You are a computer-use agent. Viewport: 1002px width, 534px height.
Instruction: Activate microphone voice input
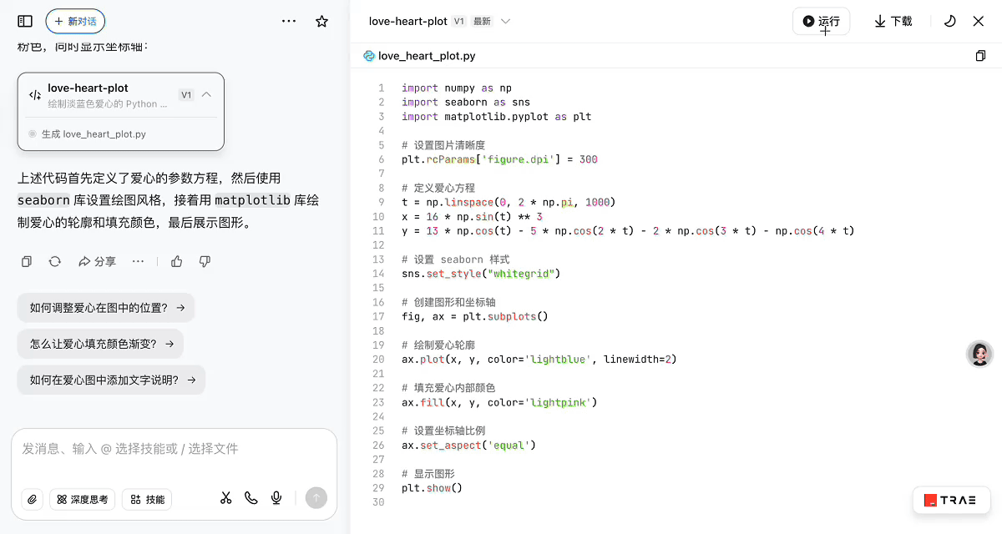coord(276,498)
